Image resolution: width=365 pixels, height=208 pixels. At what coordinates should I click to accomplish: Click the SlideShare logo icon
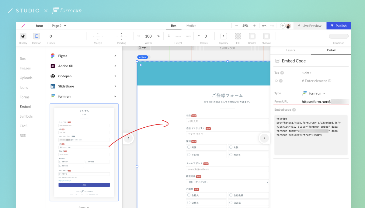pyautogui.click(x=53, y=86)
